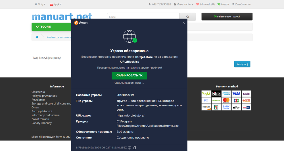Viewport: 284px width, 151px height.
Task: Open the Ciasteczka footer link
Action: click(38, 92)
